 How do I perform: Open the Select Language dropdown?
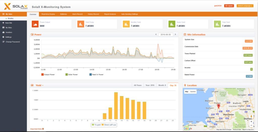(x=245, y=6)
